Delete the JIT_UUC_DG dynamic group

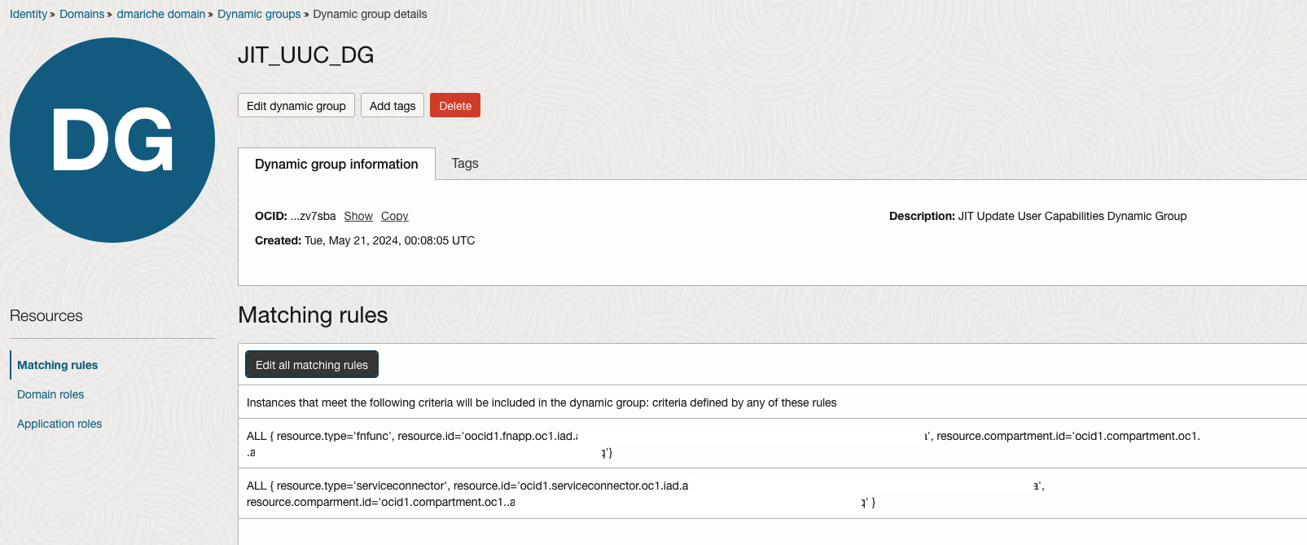click(x=455, y=106)
